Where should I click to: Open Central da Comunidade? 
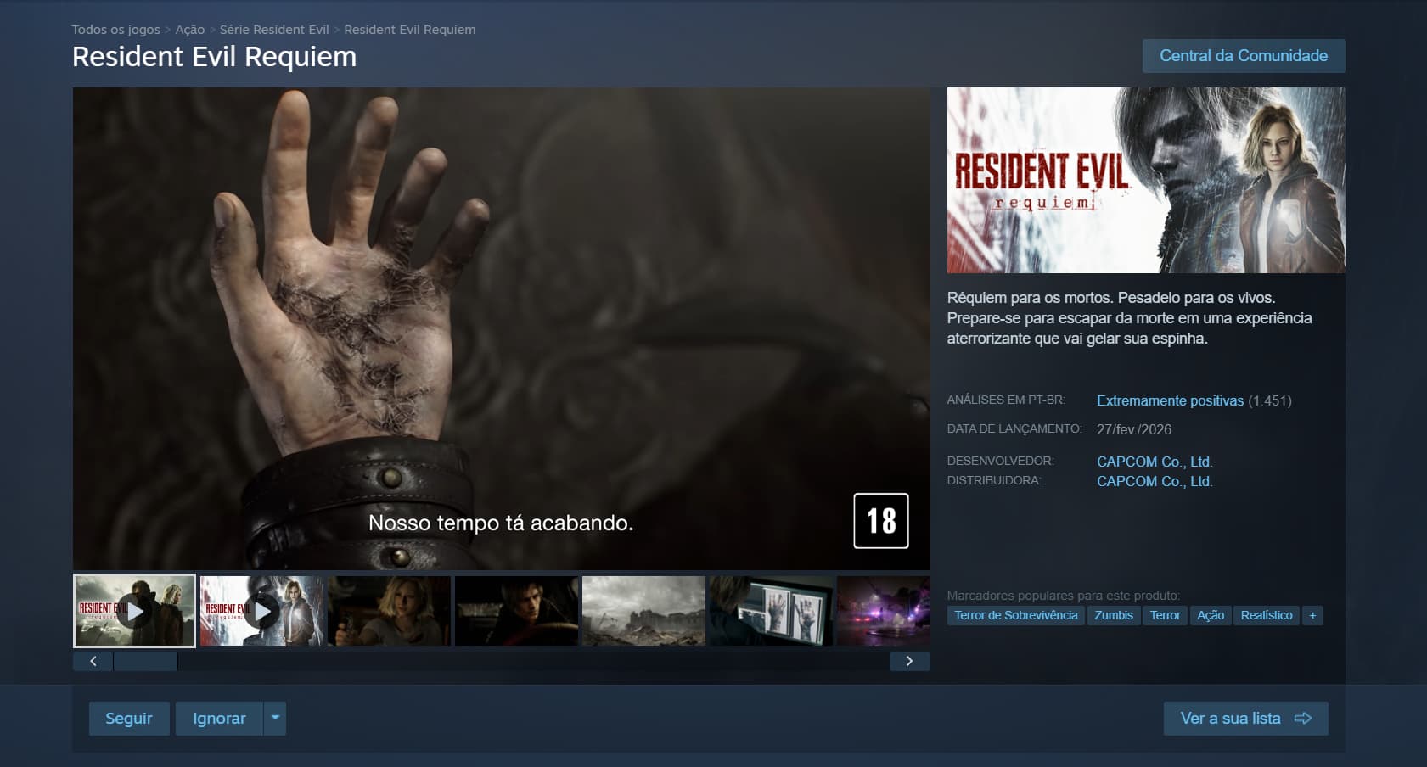click(x=1243, y=56)
